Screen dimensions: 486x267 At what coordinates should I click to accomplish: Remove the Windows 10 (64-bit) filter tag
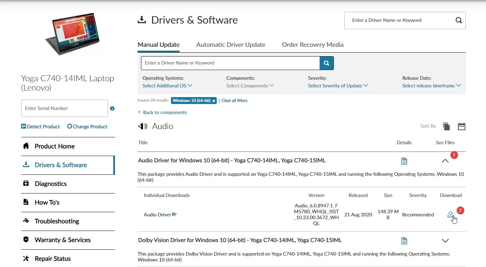tap(214, 101)
